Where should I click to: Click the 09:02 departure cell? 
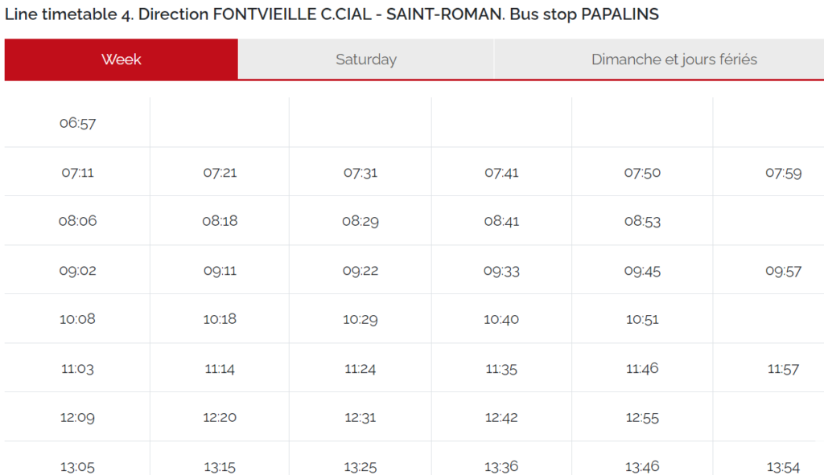point(77,269)
